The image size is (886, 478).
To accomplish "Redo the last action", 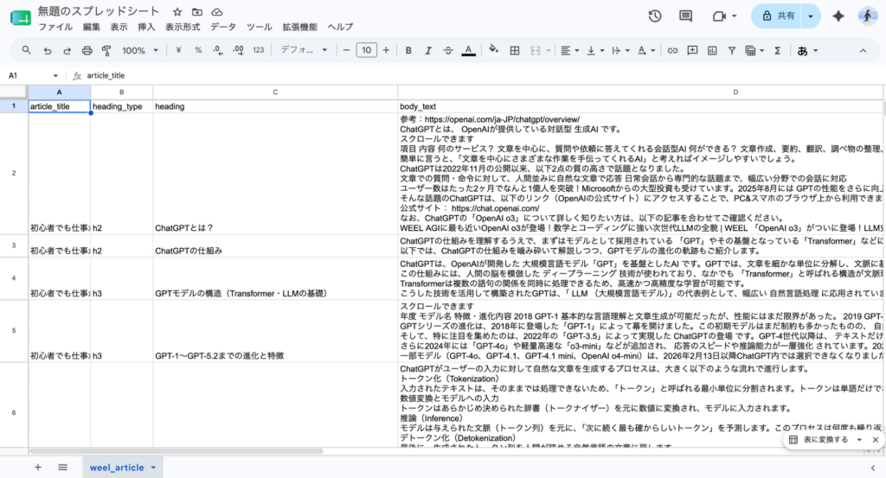I will pos(67,50).
